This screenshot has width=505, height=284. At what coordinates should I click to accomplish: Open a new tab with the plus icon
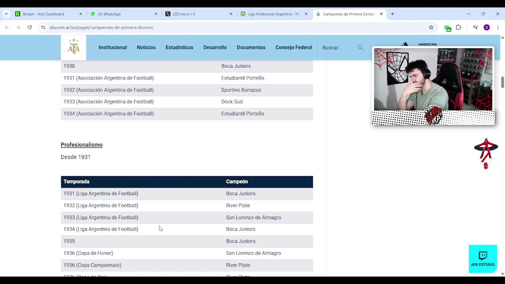coord(392,14)
